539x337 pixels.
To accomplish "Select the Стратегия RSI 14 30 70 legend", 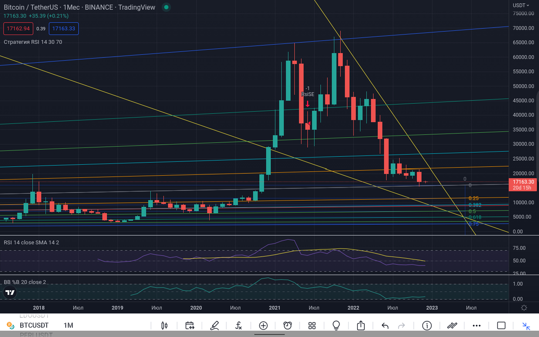I will pos(33,42).
